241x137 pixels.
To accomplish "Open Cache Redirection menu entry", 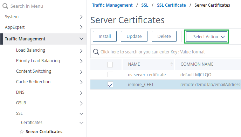I will click(33, 82).
